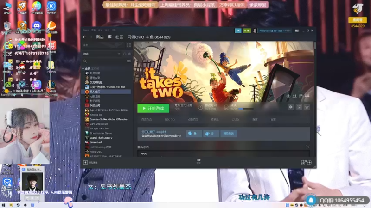Screen dimensions: 371x208
Task: Toggle library grid view icon
Action: coord(129,45)
